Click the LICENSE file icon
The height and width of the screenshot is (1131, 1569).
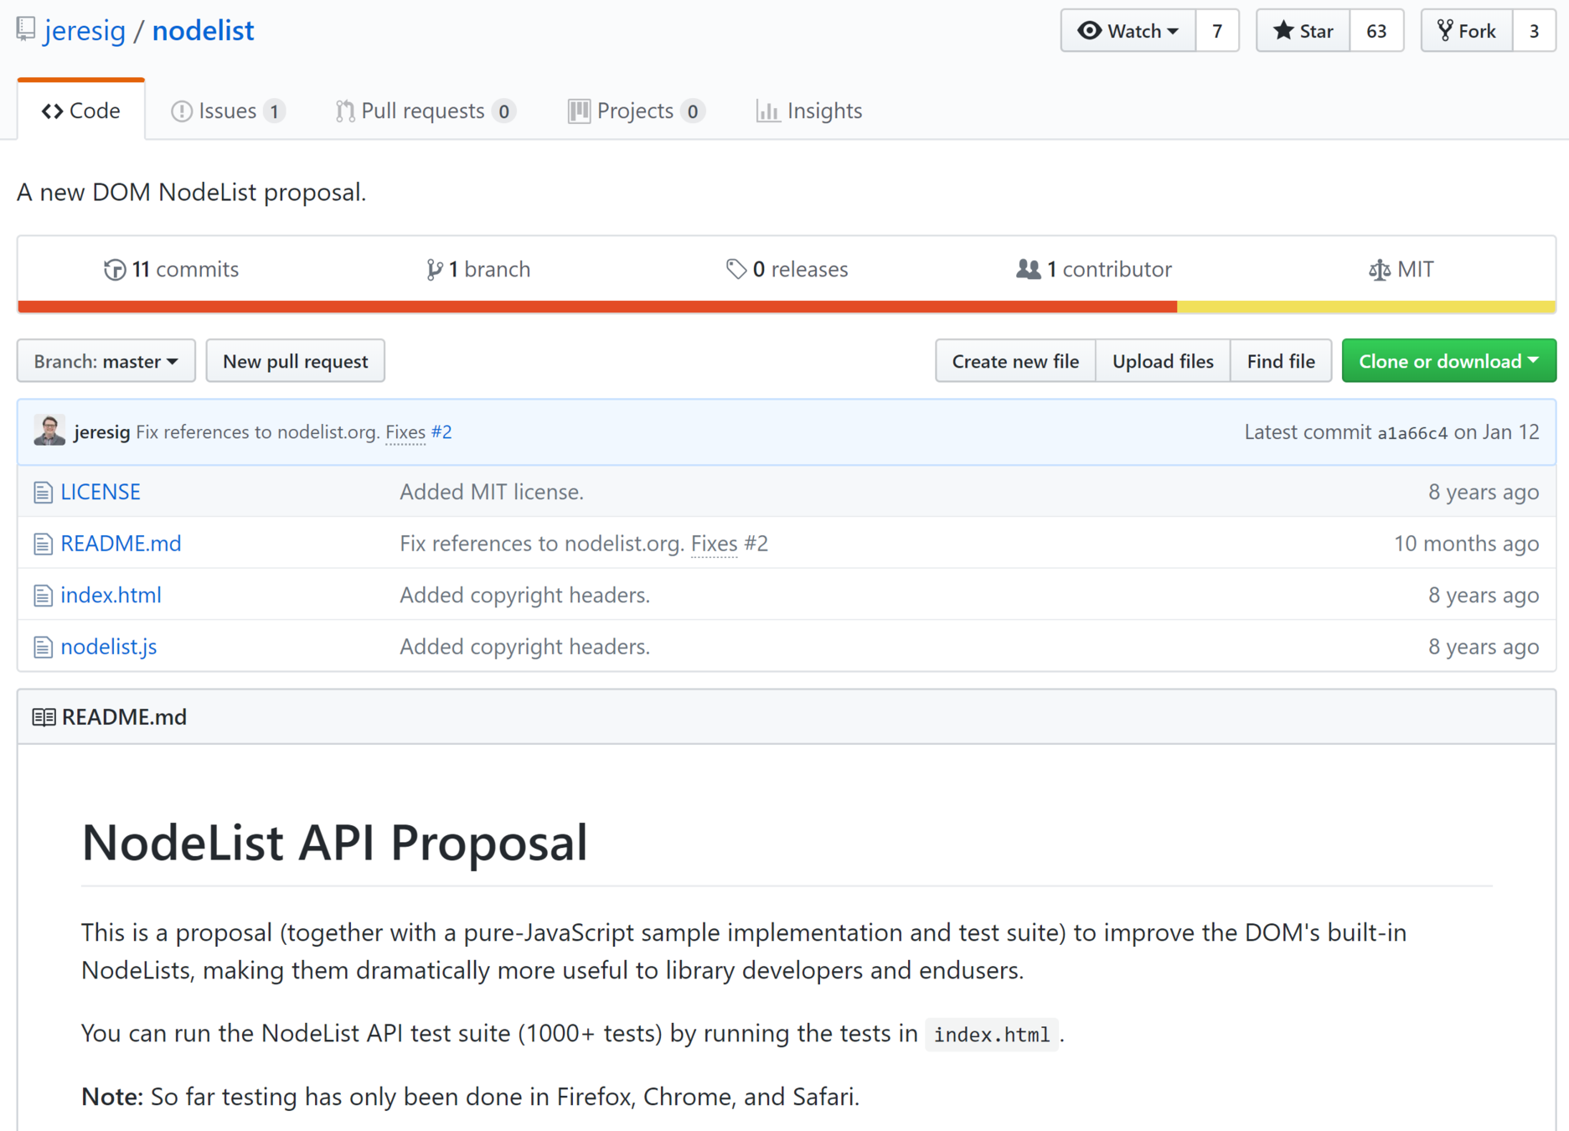click(x=43, y=493)
